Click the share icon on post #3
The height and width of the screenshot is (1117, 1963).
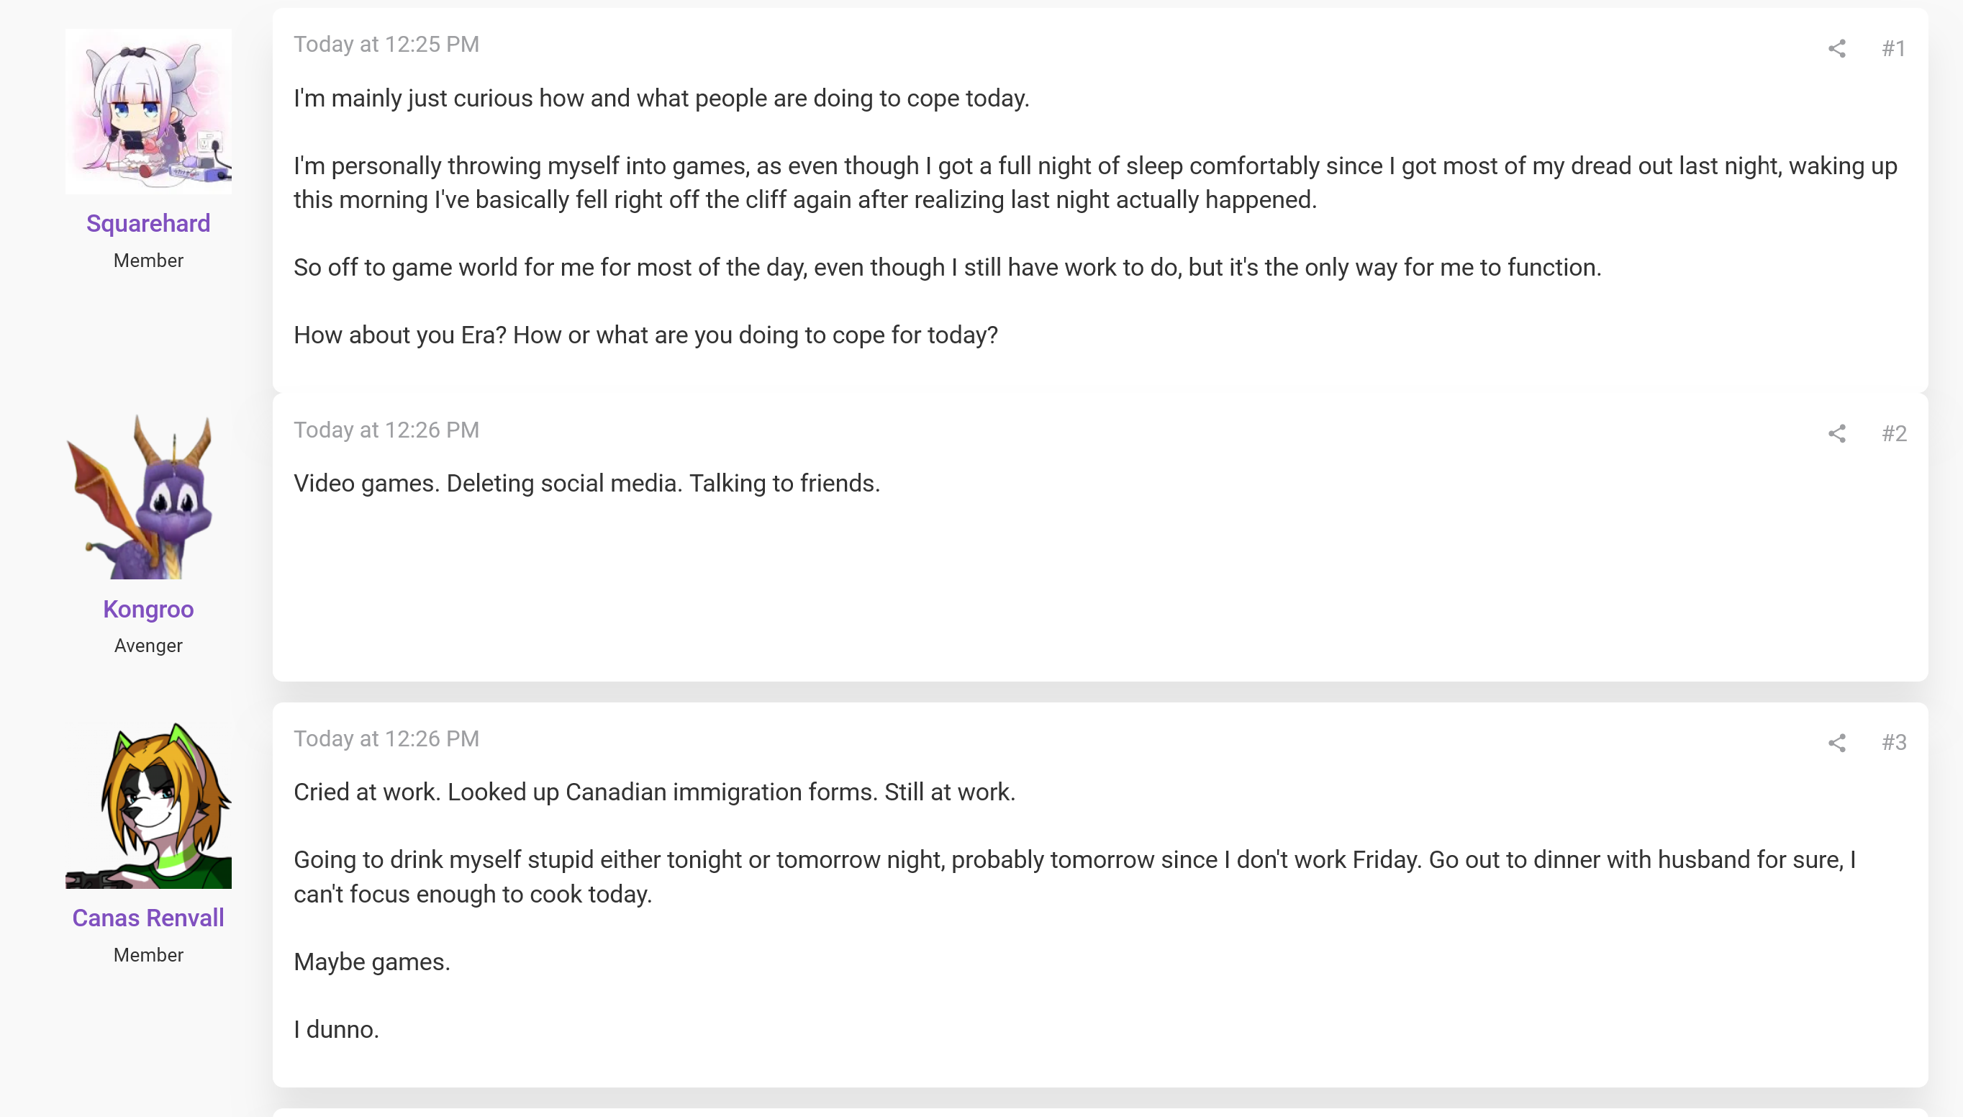(x=1836, y=743)
